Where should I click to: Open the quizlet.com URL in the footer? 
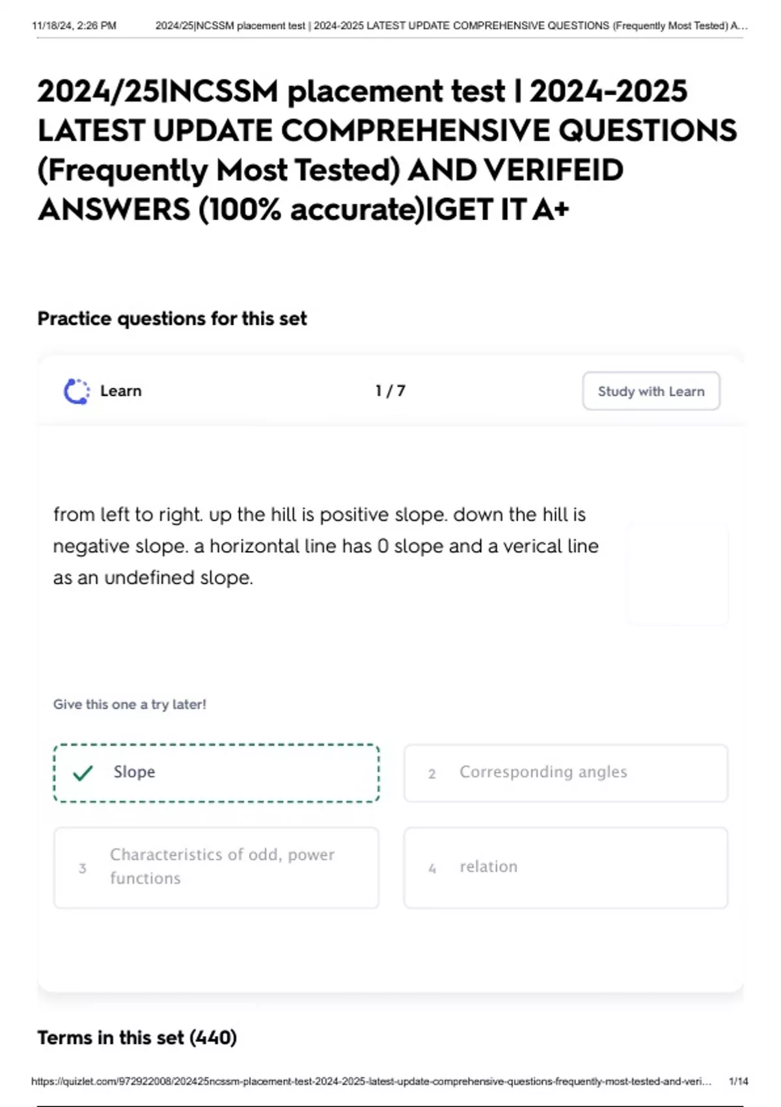coord(371,1082)
